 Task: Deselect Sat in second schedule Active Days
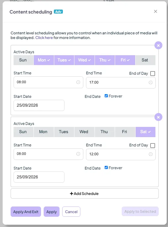(x=146, y=132)
